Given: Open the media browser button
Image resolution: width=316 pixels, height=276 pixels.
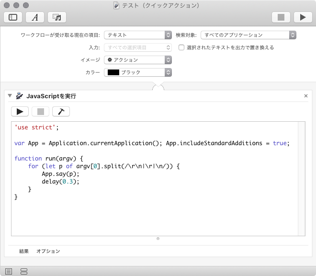Looking at the screenshot, I should pos(57,17).
